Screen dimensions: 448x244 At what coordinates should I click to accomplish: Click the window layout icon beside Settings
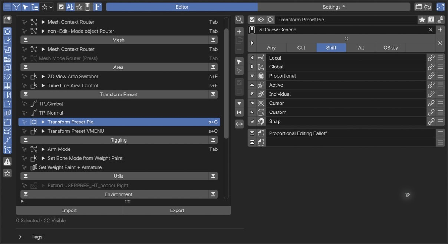click(x=419, y=7)
